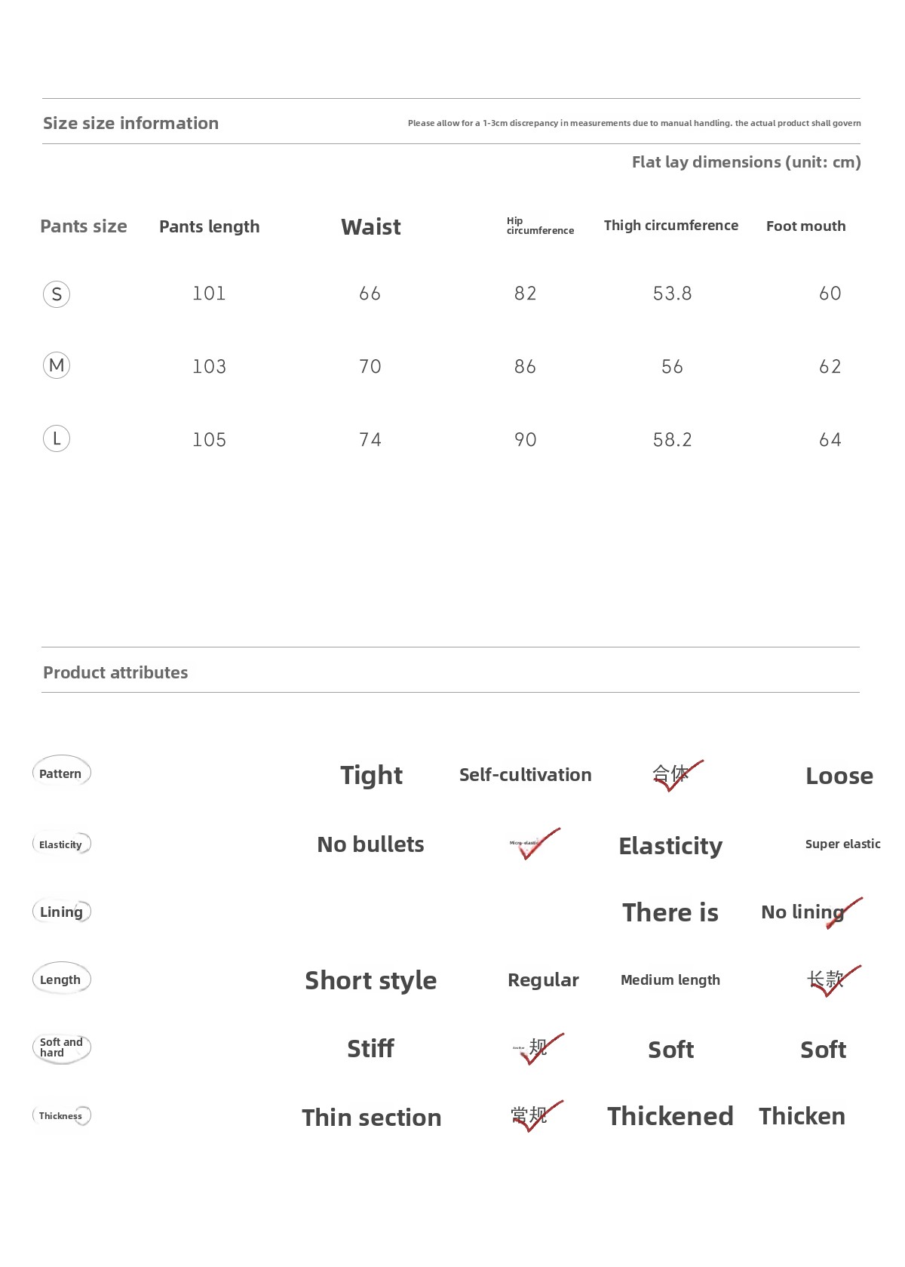Click the Thickness attribute badge
The width and height of the screenshot is (905, 1267).
(61, 1115)
